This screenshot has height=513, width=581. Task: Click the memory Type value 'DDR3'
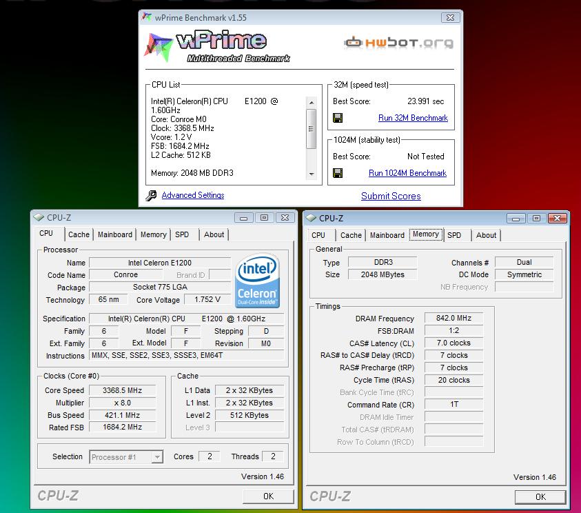click(x=383, y=262)
